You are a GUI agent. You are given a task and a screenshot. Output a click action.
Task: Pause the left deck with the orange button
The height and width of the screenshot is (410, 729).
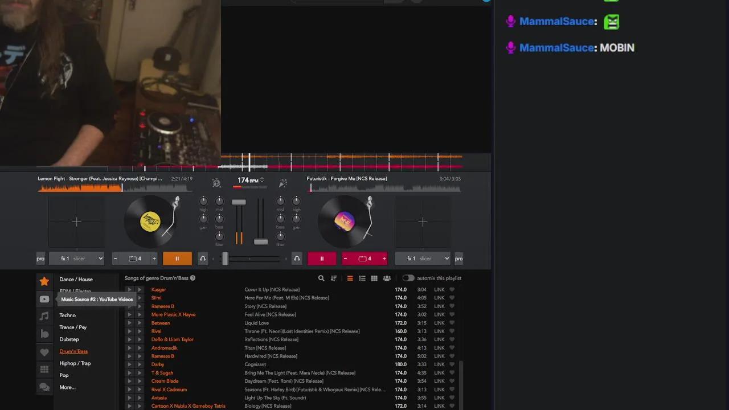point(177,259)
